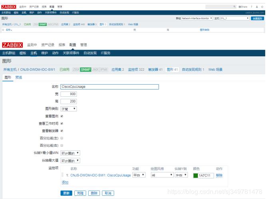Click the 名称 field containing CiscoCpuUsage
This screenshot has height=199, width=266.
(109, 87)
